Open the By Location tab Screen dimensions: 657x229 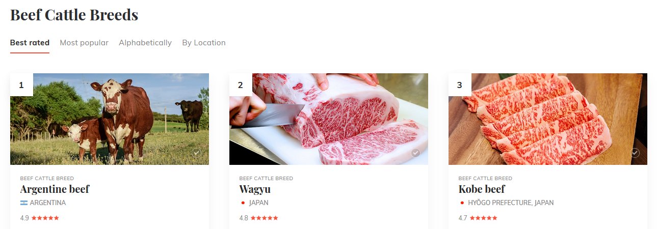coord(204,43)
